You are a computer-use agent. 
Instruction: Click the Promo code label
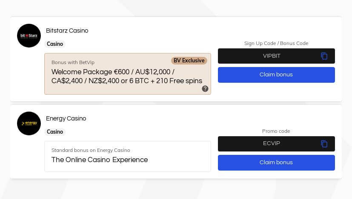pos(276,131)
